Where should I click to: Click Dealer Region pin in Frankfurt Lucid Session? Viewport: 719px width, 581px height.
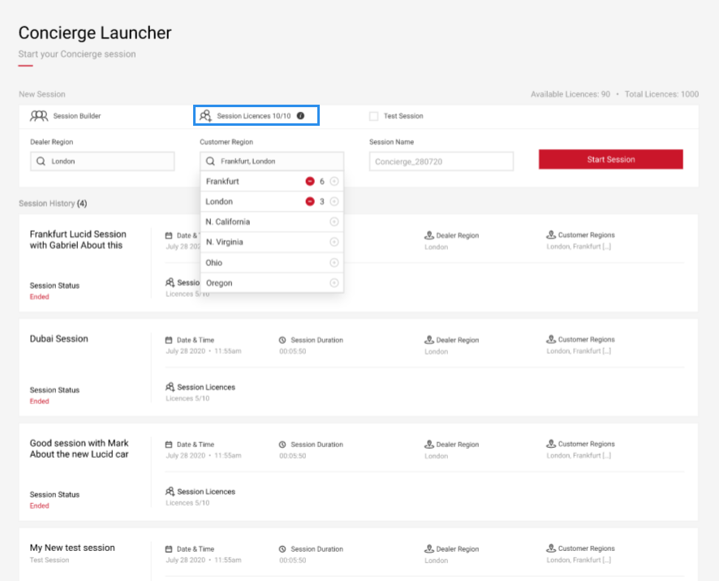click(x=429, y=235)
